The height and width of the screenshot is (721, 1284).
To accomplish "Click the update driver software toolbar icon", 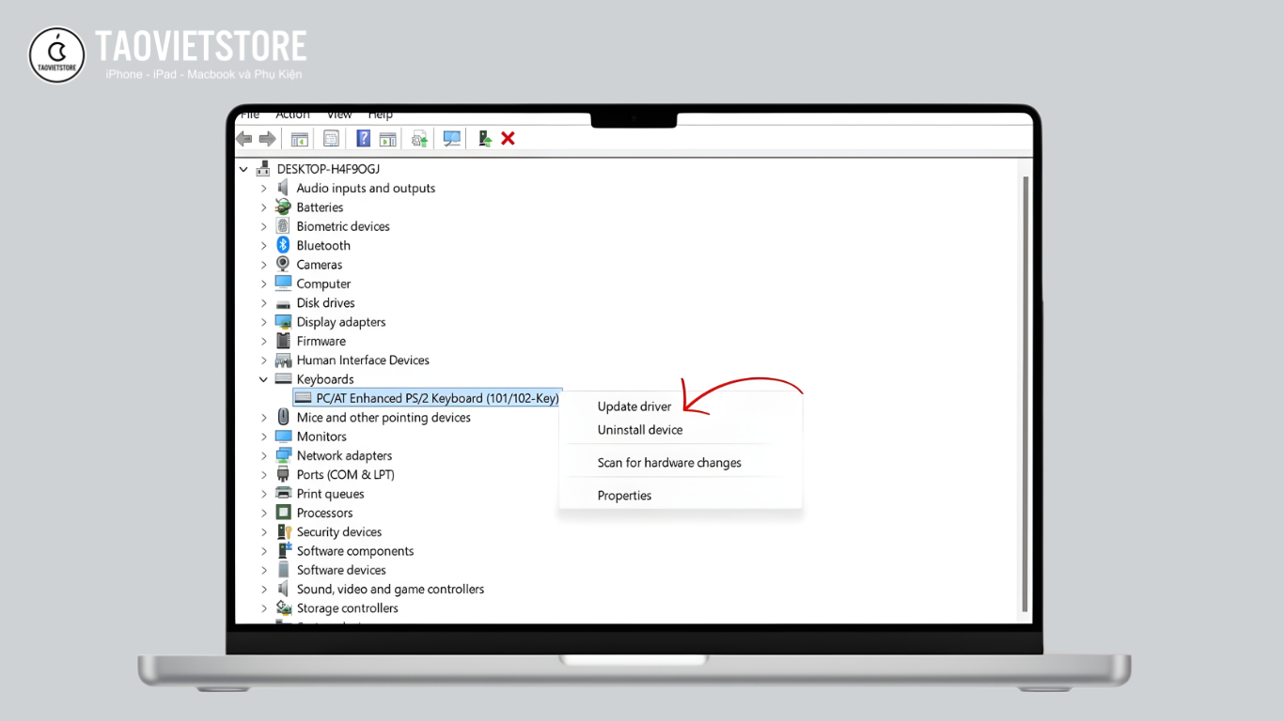I will click(420, 139).
